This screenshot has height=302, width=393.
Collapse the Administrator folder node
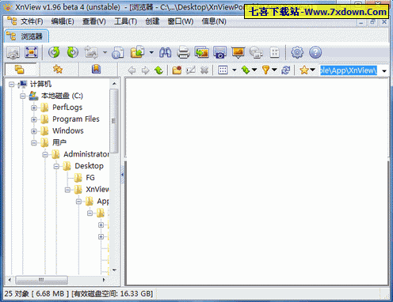point(45,154)
